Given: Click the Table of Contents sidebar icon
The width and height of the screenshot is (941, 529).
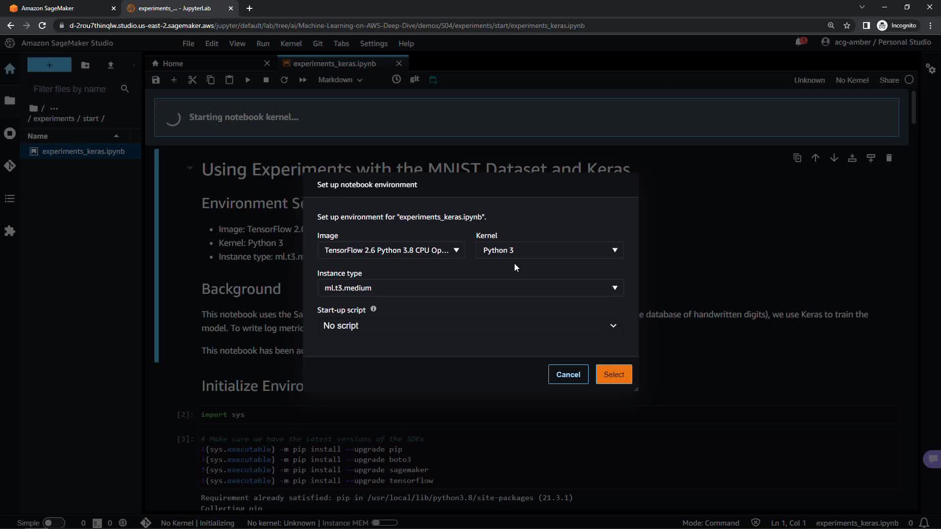Looking at the screenshot, I should pyautogui.click(x=10, y=199).
